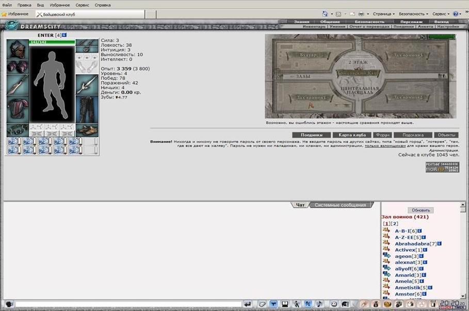This screenshot has height=311, width=469.
Task: Switch to the Чат tab
Action: (300, 205)
